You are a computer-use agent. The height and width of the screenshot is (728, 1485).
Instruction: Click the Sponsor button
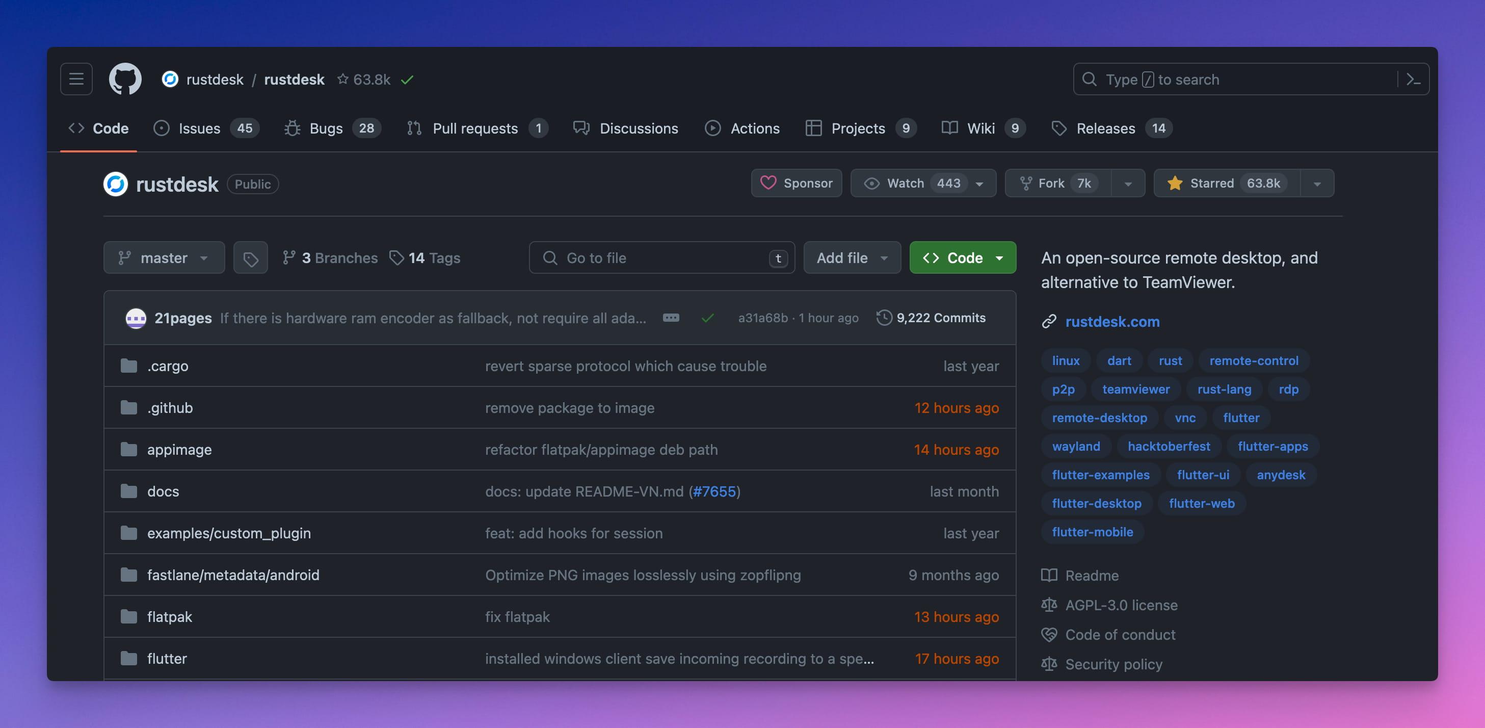click(796, 184)
